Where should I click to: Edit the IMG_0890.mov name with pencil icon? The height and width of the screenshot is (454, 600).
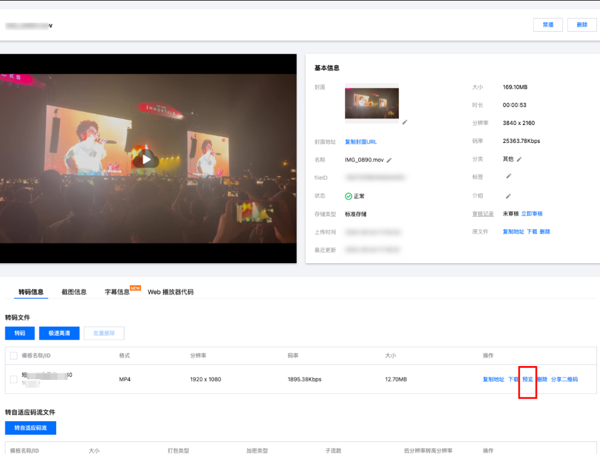tap(389, 160)
